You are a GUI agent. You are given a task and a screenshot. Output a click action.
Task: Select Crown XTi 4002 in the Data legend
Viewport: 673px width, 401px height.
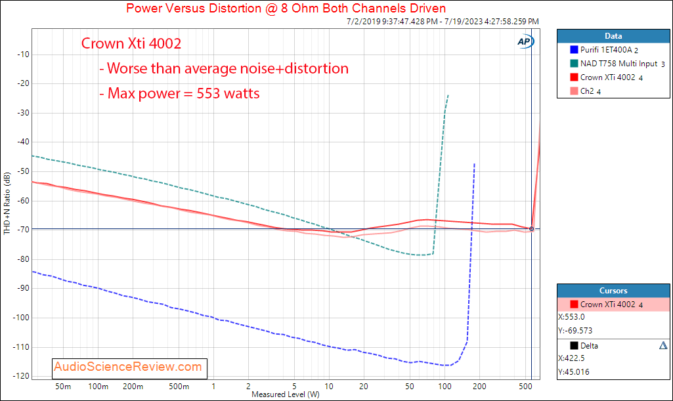click(611, 77)
